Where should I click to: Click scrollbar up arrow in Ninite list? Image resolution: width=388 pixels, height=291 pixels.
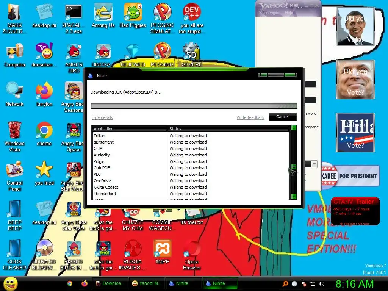294,128
